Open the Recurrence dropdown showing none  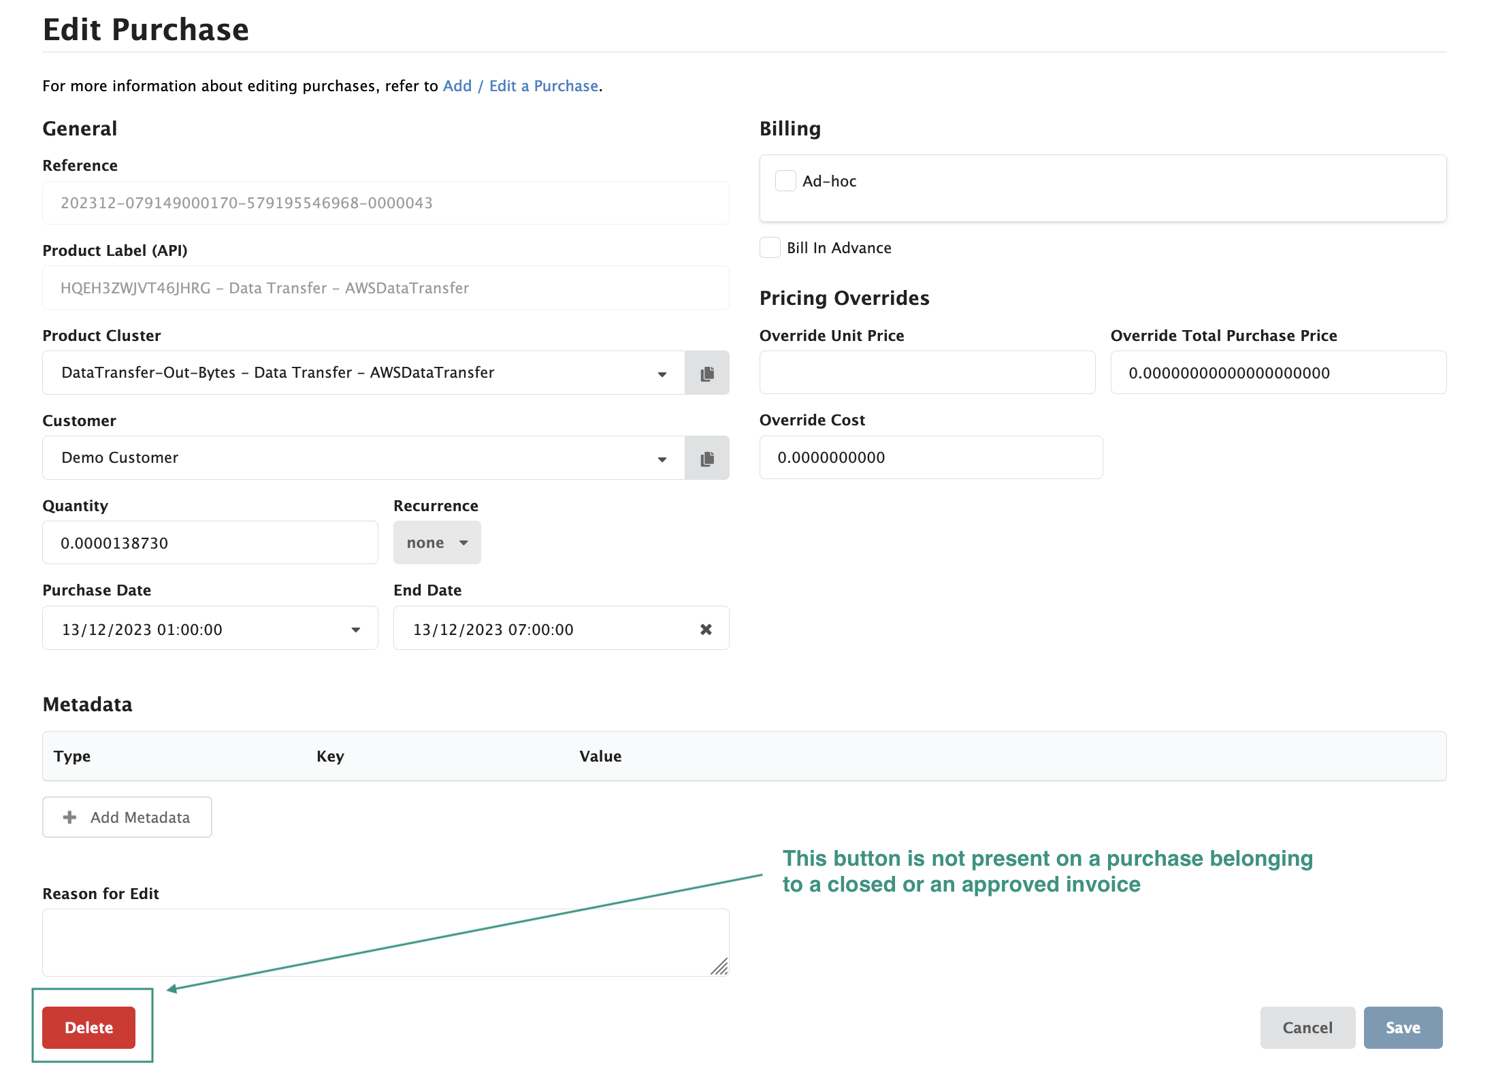436,542
